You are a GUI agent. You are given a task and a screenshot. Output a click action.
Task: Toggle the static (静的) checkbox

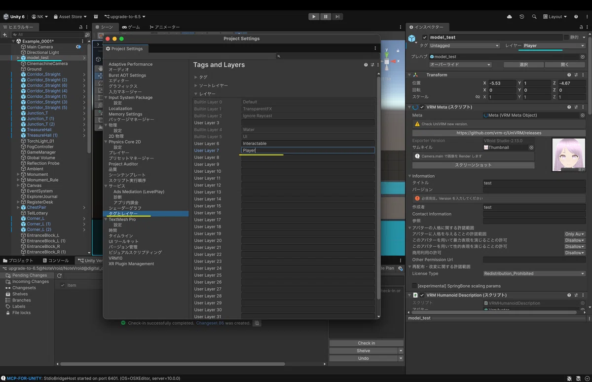(x=566, y=38)
